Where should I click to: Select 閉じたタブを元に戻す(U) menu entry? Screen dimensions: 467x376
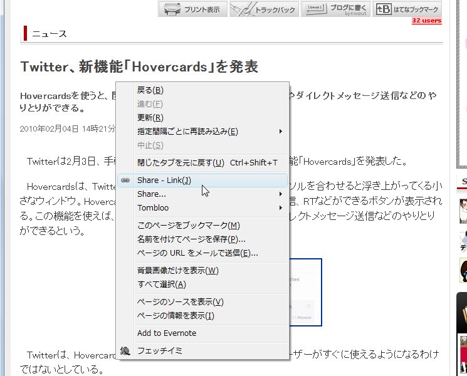(x=203, y=162)
